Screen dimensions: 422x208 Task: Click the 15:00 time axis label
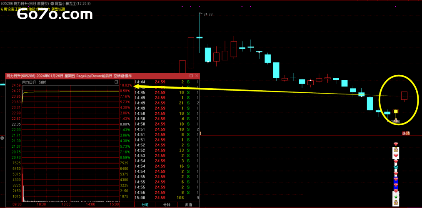[x=115, y=205]
